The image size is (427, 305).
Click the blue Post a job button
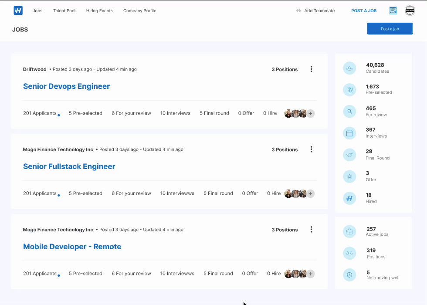390,29
